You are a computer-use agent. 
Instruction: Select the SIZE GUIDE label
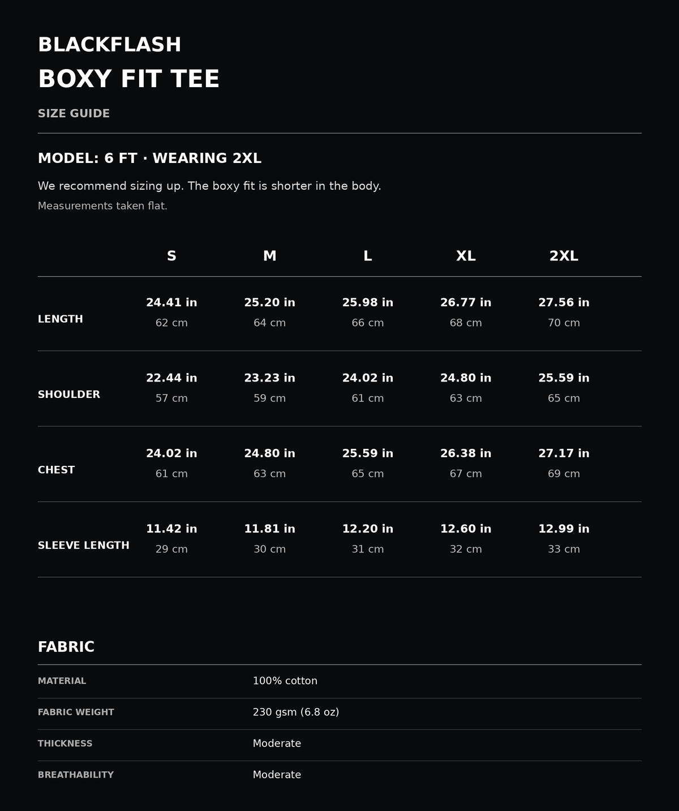point(74,114)
